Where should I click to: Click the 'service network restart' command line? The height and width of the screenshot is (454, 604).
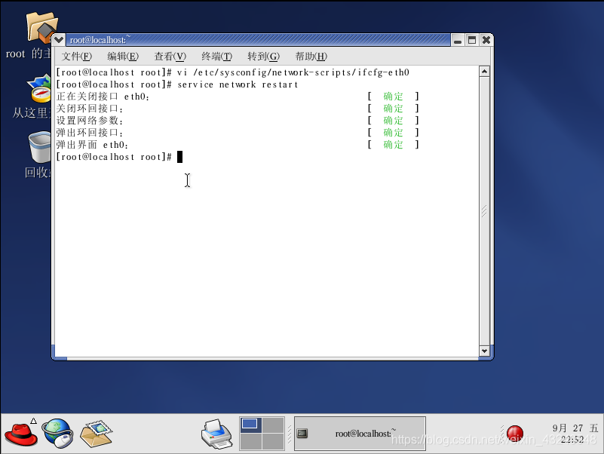coord(177,84)
